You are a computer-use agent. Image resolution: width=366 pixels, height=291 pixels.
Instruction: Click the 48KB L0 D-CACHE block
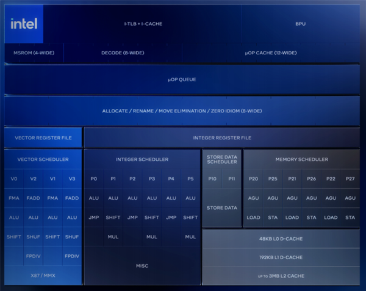click(281, 239)
